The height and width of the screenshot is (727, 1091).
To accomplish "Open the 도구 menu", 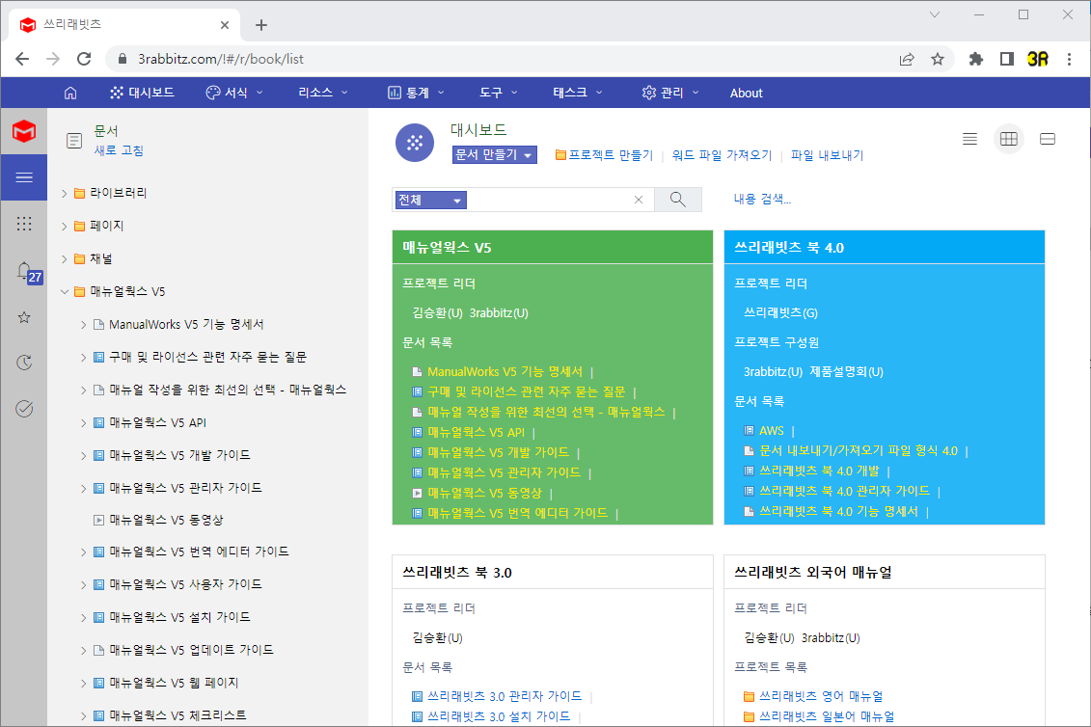I will tap(499, 93).
